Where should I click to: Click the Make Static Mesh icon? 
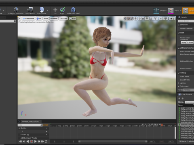(73, 10)
